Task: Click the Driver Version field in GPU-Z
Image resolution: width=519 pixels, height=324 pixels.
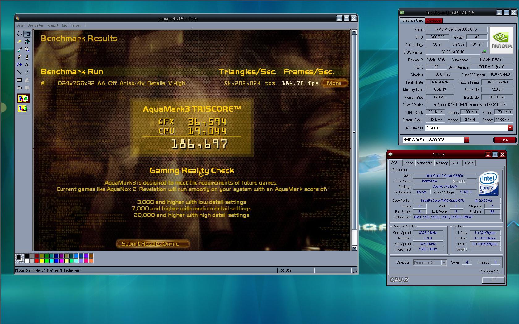Action: [x=469, y=105]
